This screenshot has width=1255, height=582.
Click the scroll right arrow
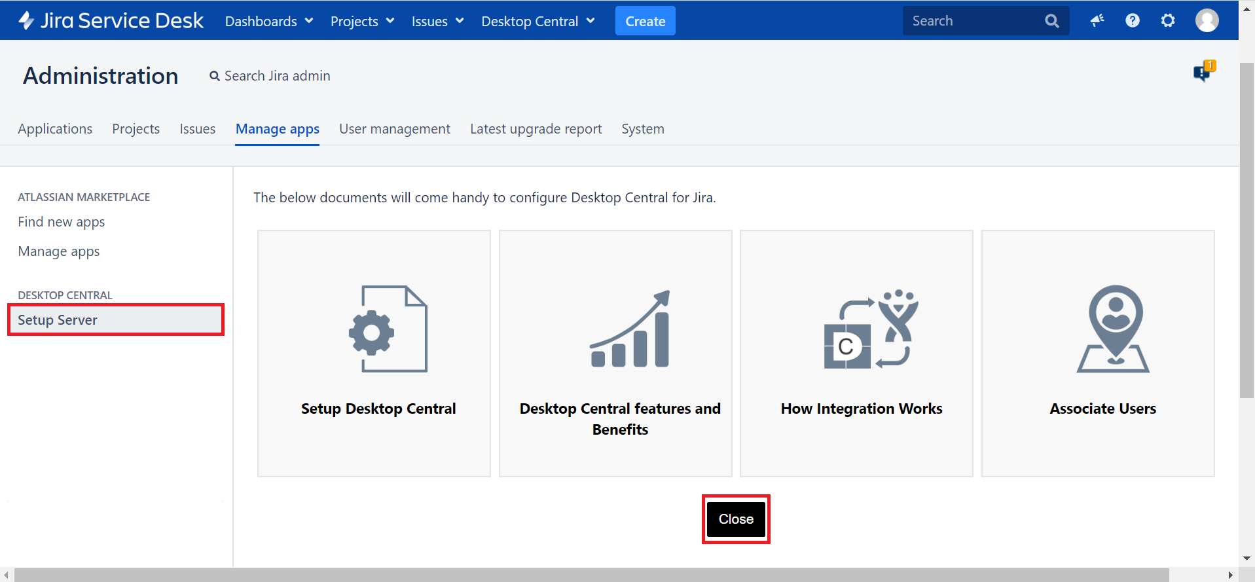click(x=1231, y=575)
